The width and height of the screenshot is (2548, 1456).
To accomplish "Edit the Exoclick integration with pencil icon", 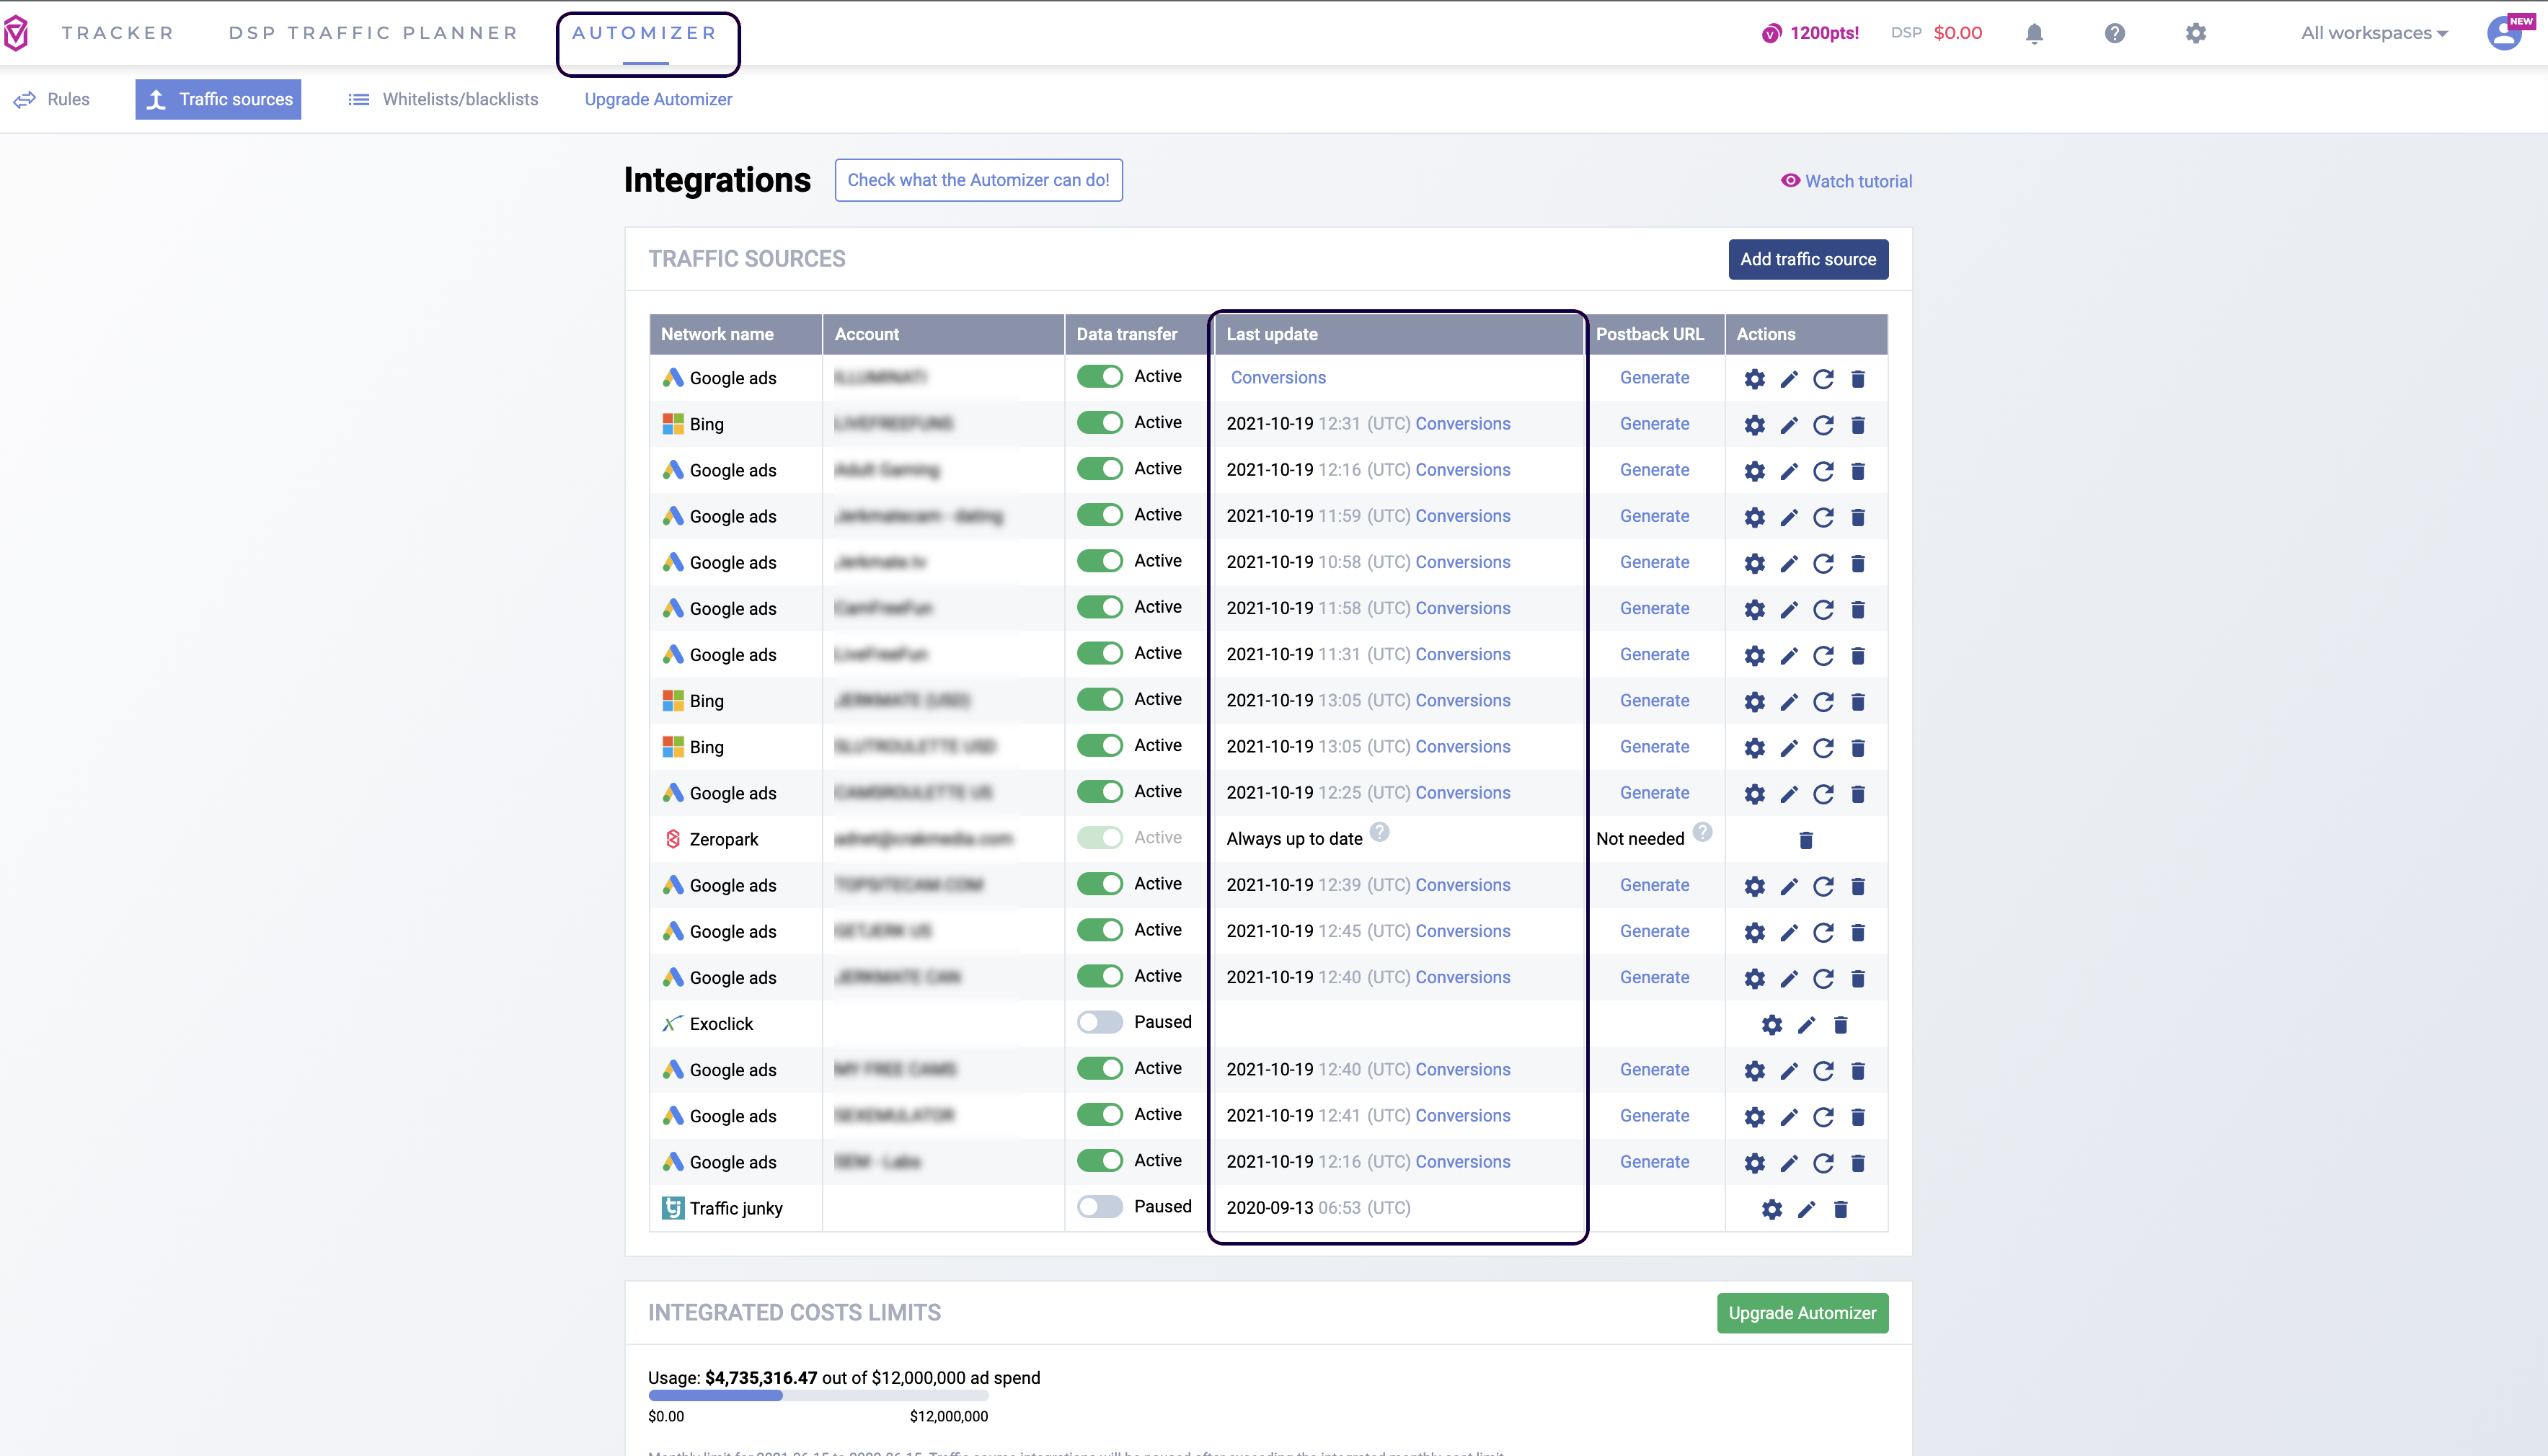I will (1806, 1025).
